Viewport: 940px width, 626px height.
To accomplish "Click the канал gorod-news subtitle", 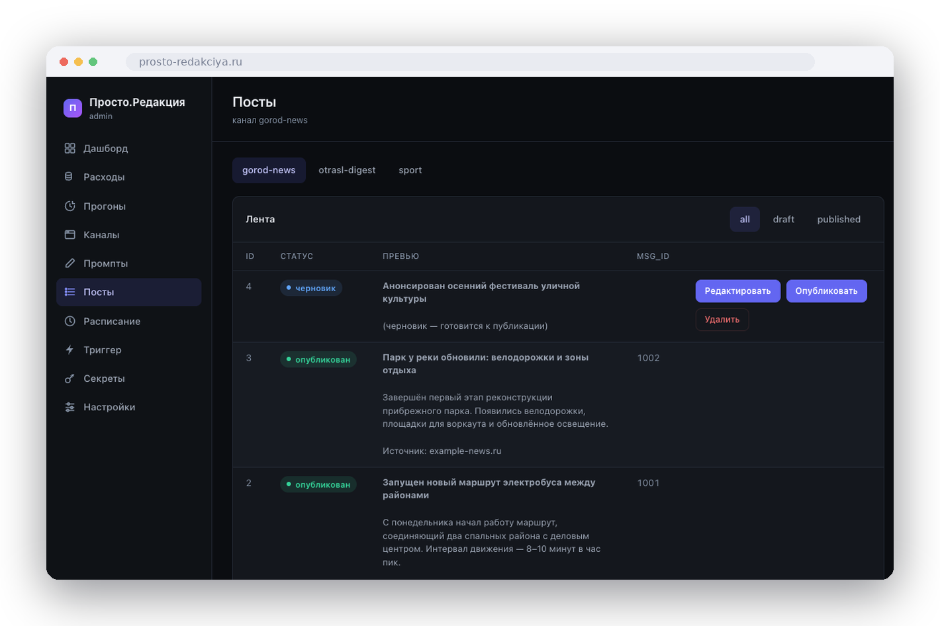I will 270,120.
